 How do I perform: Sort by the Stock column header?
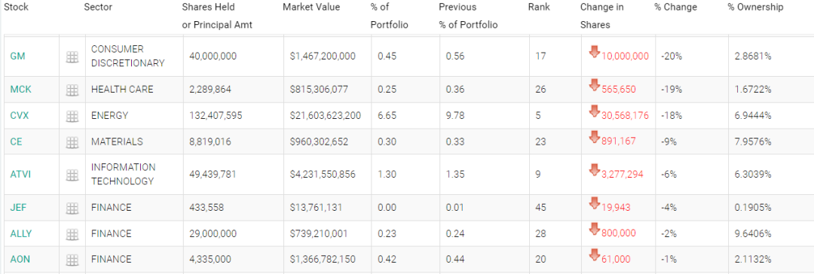[16, 8]
